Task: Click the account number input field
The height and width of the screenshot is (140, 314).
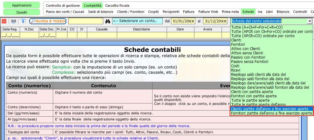Action: click(86, 21)
